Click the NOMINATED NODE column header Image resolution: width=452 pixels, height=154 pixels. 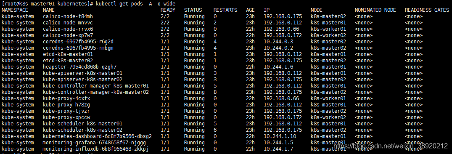pos(375,10)
